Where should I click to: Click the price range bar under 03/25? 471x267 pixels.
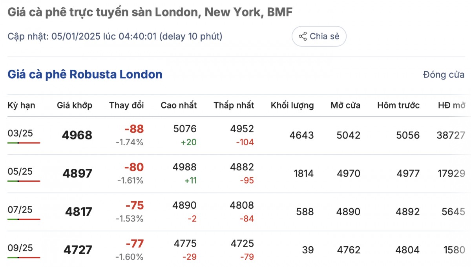coord(24,143)
